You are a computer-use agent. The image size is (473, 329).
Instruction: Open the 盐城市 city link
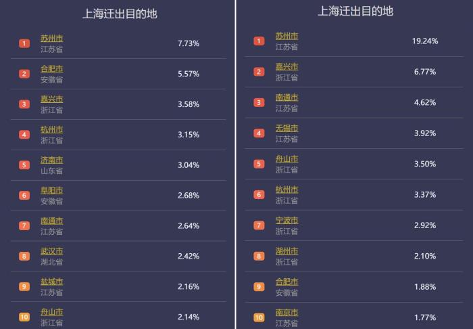pos(51,282)
